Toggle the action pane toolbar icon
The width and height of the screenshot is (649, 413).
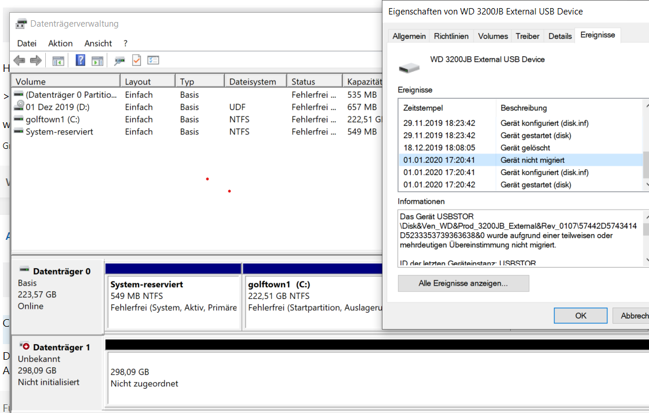[x=97, y=61]
